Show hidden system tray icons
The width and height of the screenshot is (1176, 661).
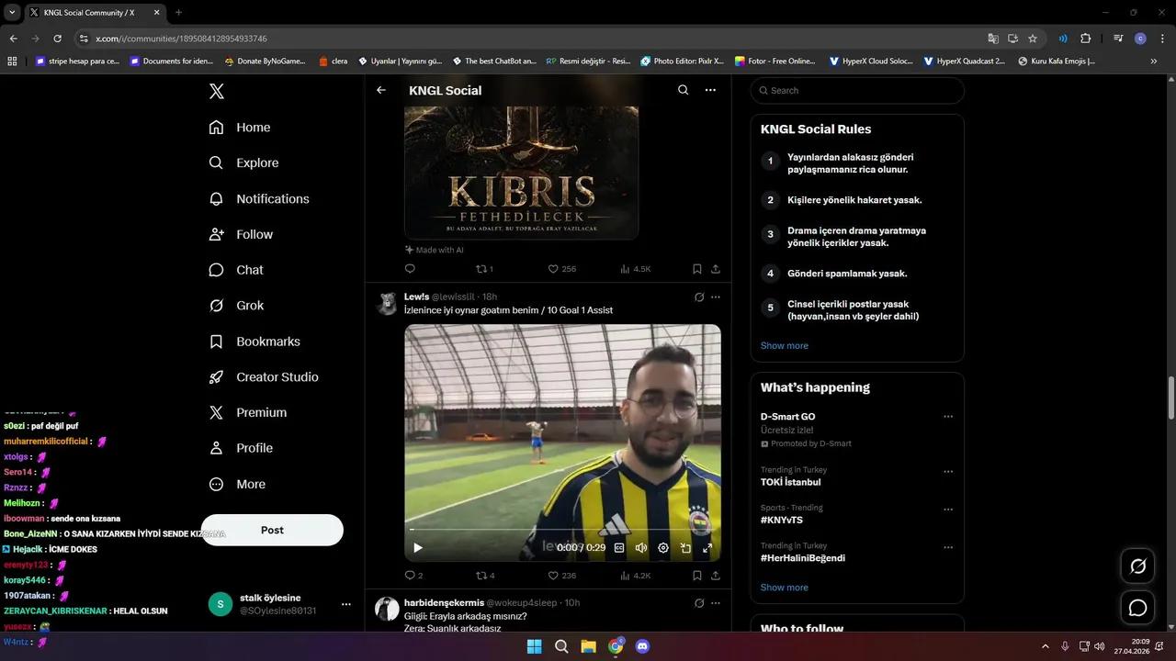[1045, 646]
